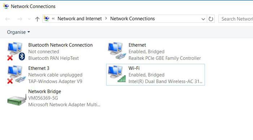The image size is (253, 140).
Task: Expand the address bar history dropdown
Action: pyautogui.click(x=203, y=19)
